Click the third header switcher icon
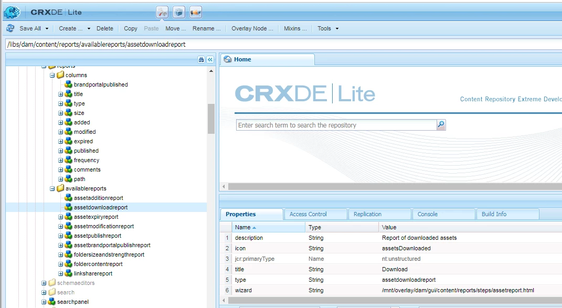Viewport: 562px width, 308px height. click(196, 12)
